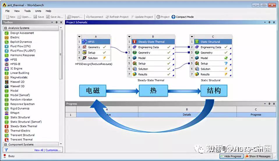Select the Electric analysis icon
The image size is (279, 161).
pos(7,37)
